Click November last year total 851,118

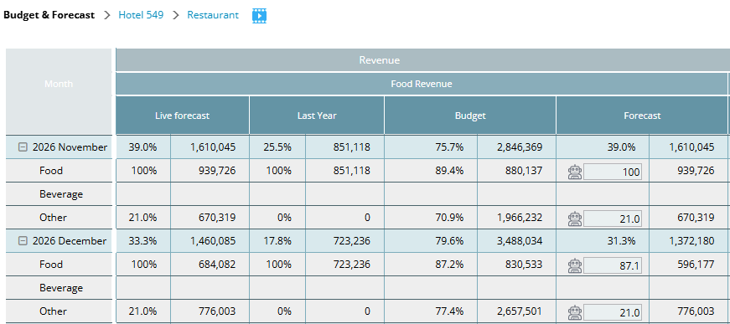[x=352, y=147]
